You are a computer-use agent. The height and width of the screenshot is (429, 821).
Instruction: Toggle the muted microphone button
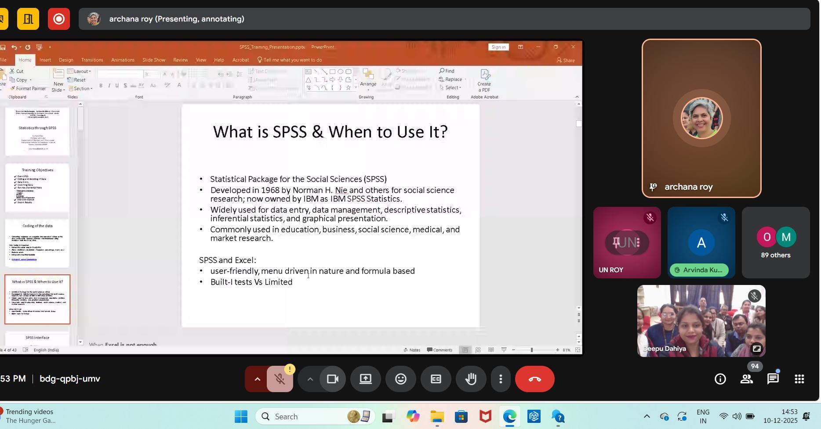(280, 379)
